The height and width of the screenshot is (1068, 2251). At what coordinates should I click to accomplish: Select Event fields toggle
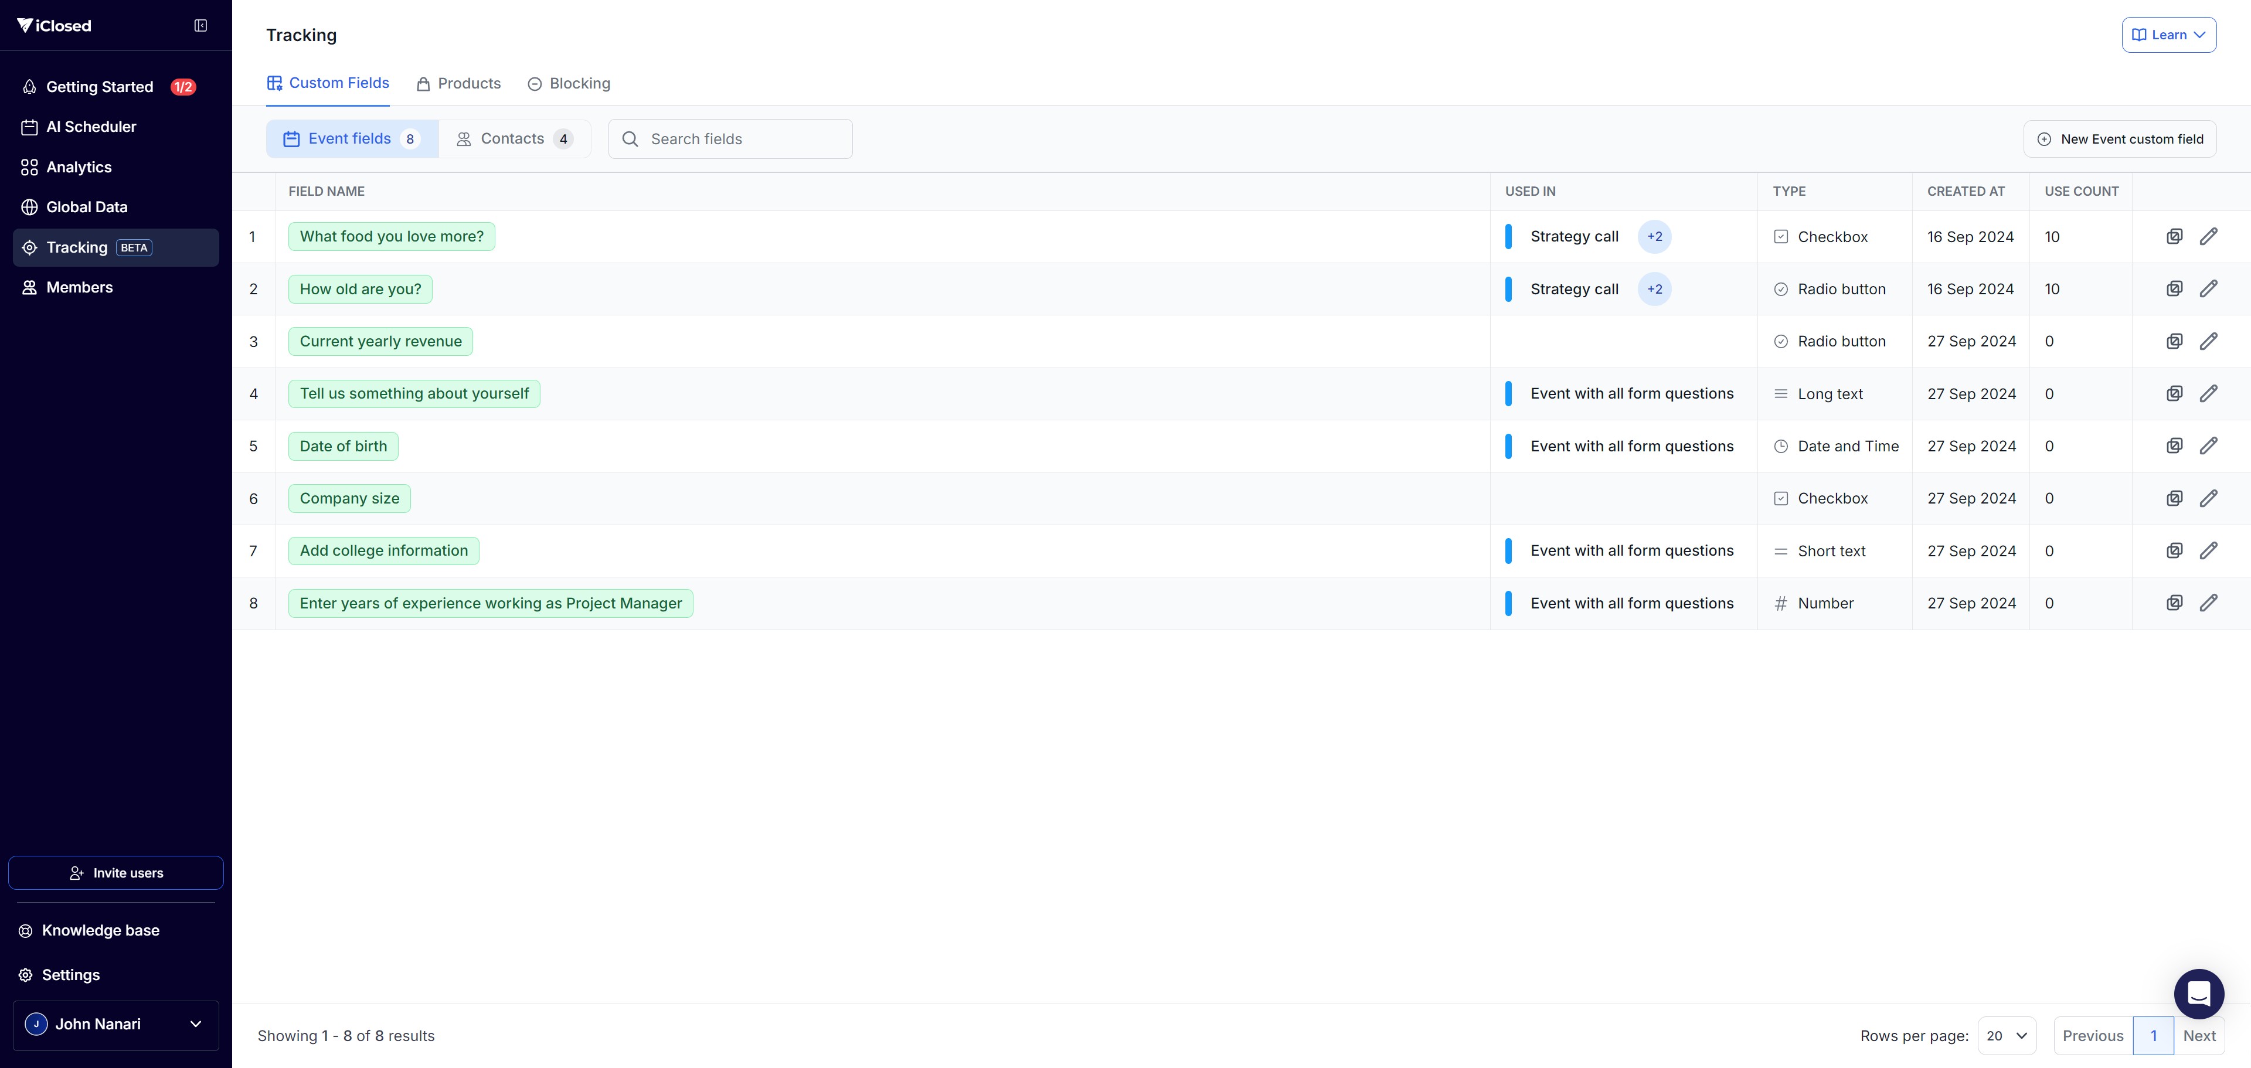[351, 139]
